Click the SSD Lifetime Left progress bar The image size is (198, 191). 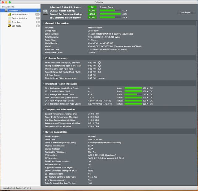click(110, 18)
